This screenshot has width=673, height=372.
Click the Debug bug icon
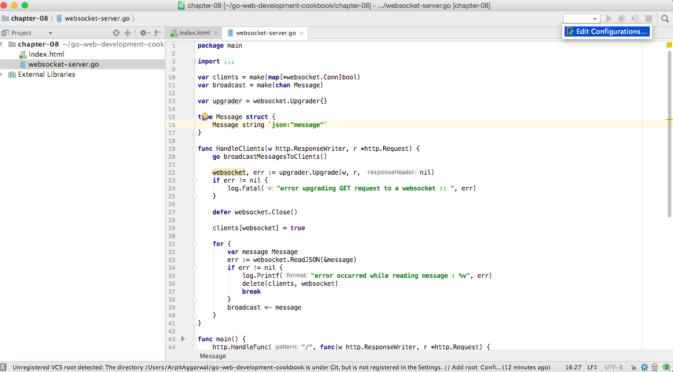(622, 19)
